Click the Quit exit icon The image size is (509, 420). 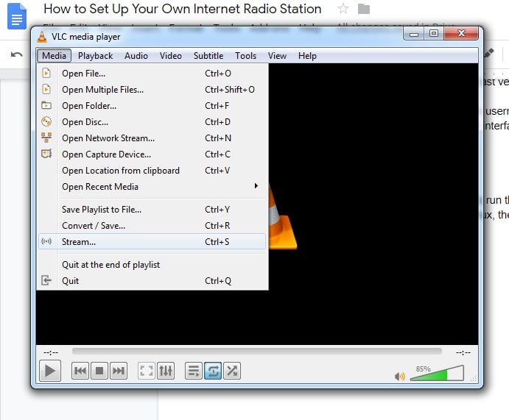pos(46,280)
